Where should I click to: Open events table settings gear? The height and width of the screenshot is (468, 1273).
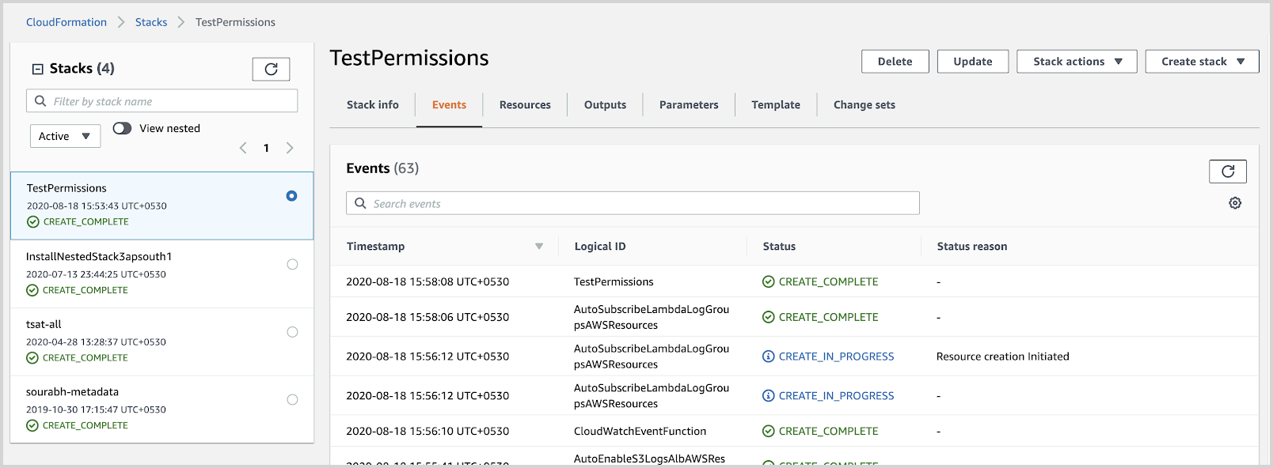pyautogui.click(x=1234, y=203)
